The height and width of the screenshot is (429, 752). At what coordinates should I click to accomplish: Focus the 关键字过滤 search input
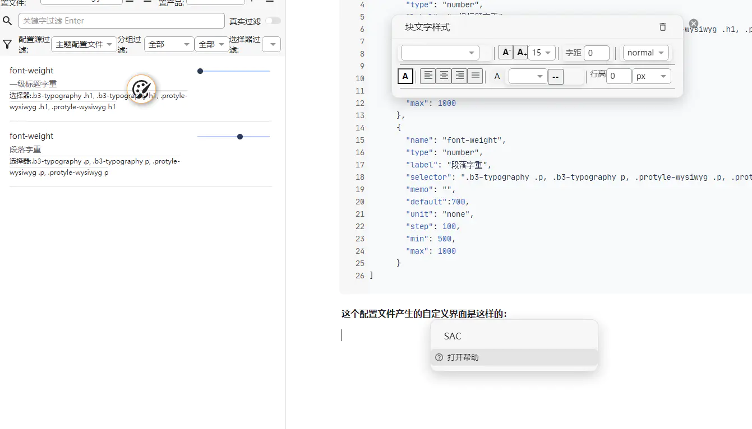pyautogui.click(x=122, y=21)
